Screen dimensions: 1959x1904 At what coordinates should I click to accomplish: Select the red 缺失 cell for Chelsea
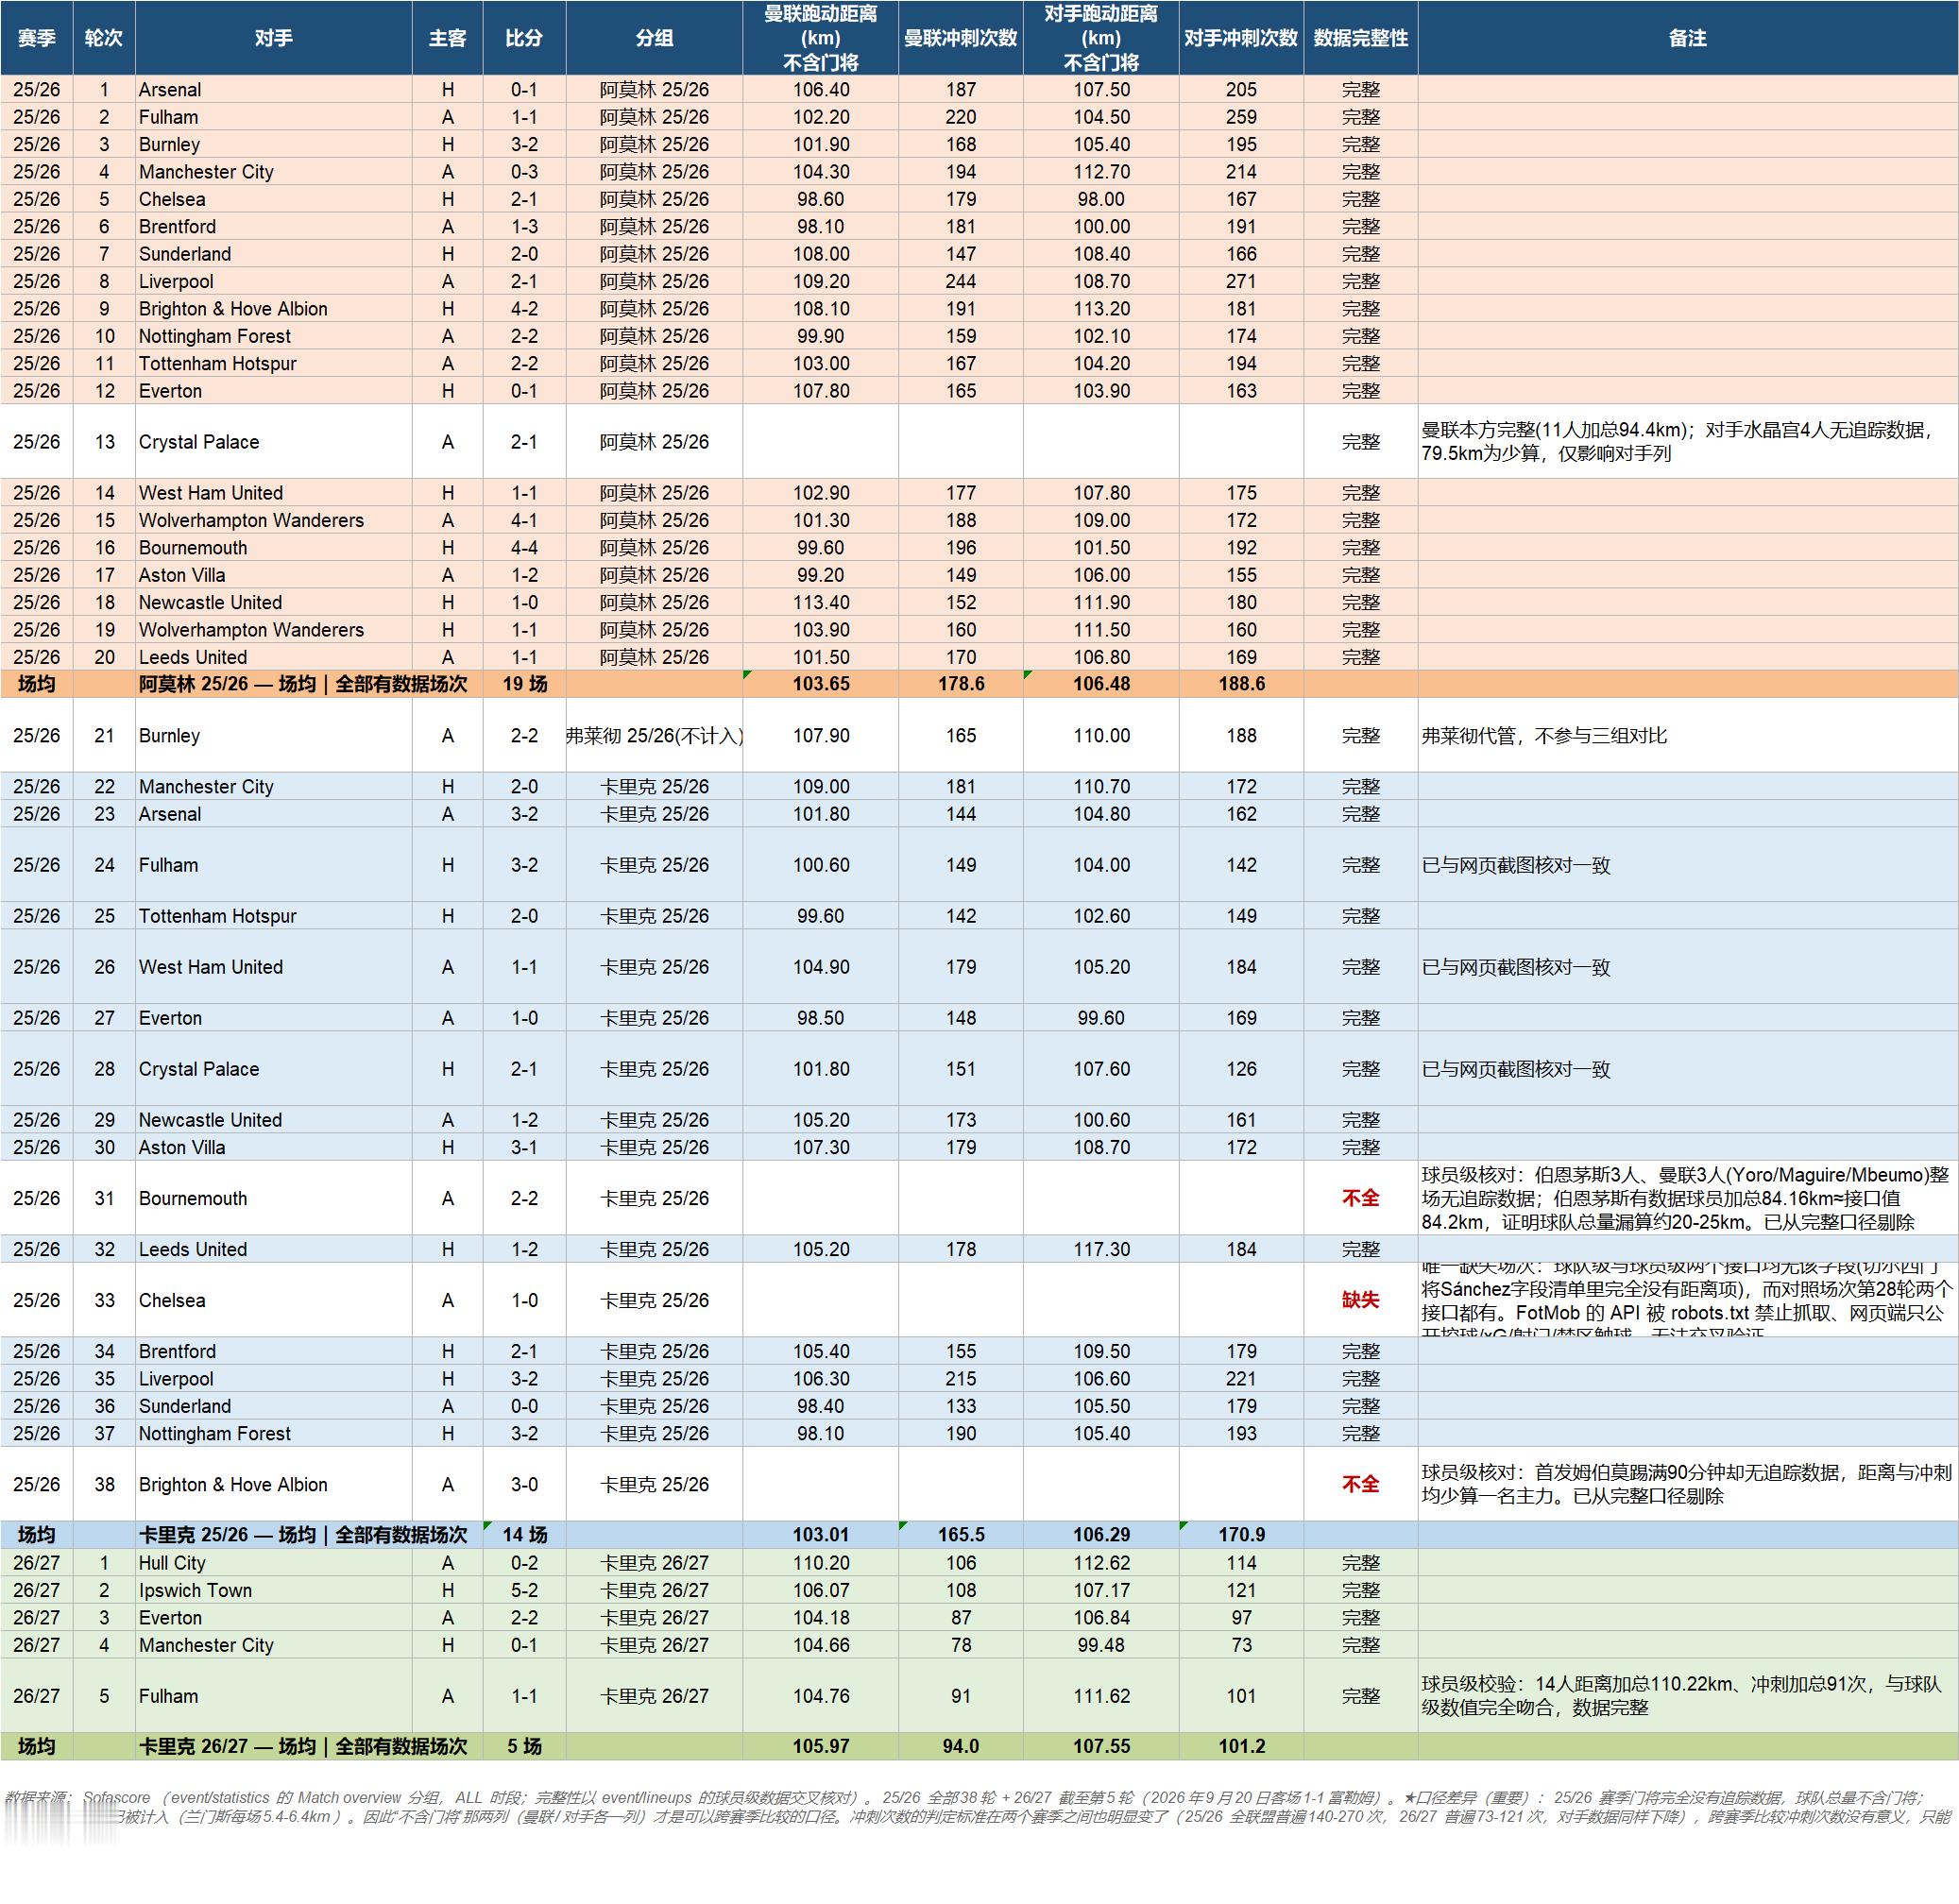pos(1360,1300)
